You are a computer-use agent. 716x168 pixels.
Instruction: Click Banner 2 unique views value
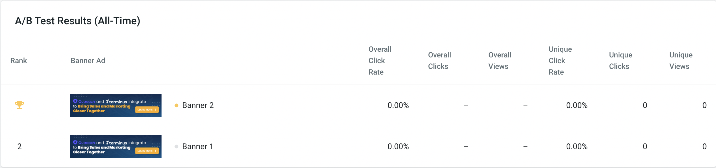[705, 105]
